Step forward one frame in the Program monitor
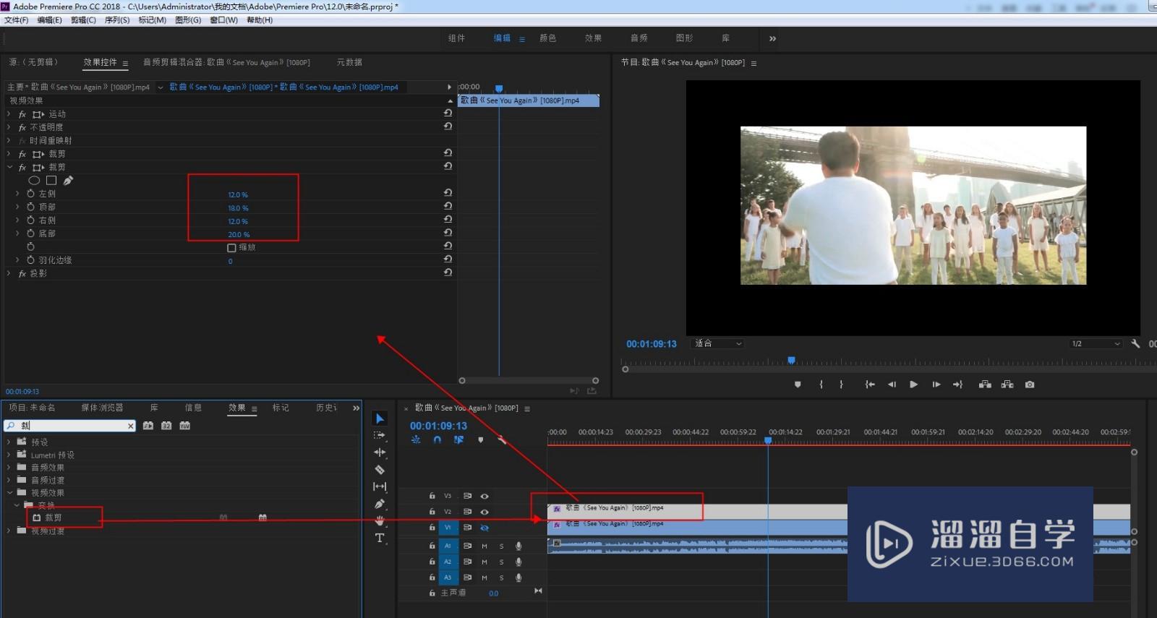The height and width of the screenshot is (618, 1157). (936, 385)
